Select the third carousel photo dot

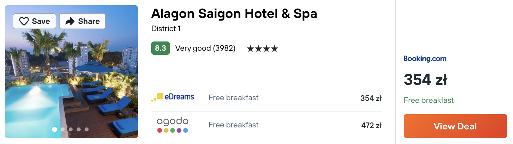pyautogui.click(x=71, y=129)
